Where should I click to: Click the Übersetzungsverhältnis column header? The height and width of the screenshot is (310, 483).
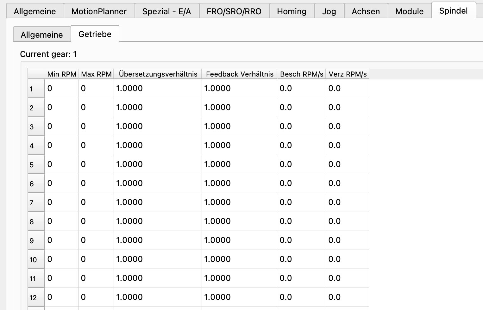(x=158, y=74)
